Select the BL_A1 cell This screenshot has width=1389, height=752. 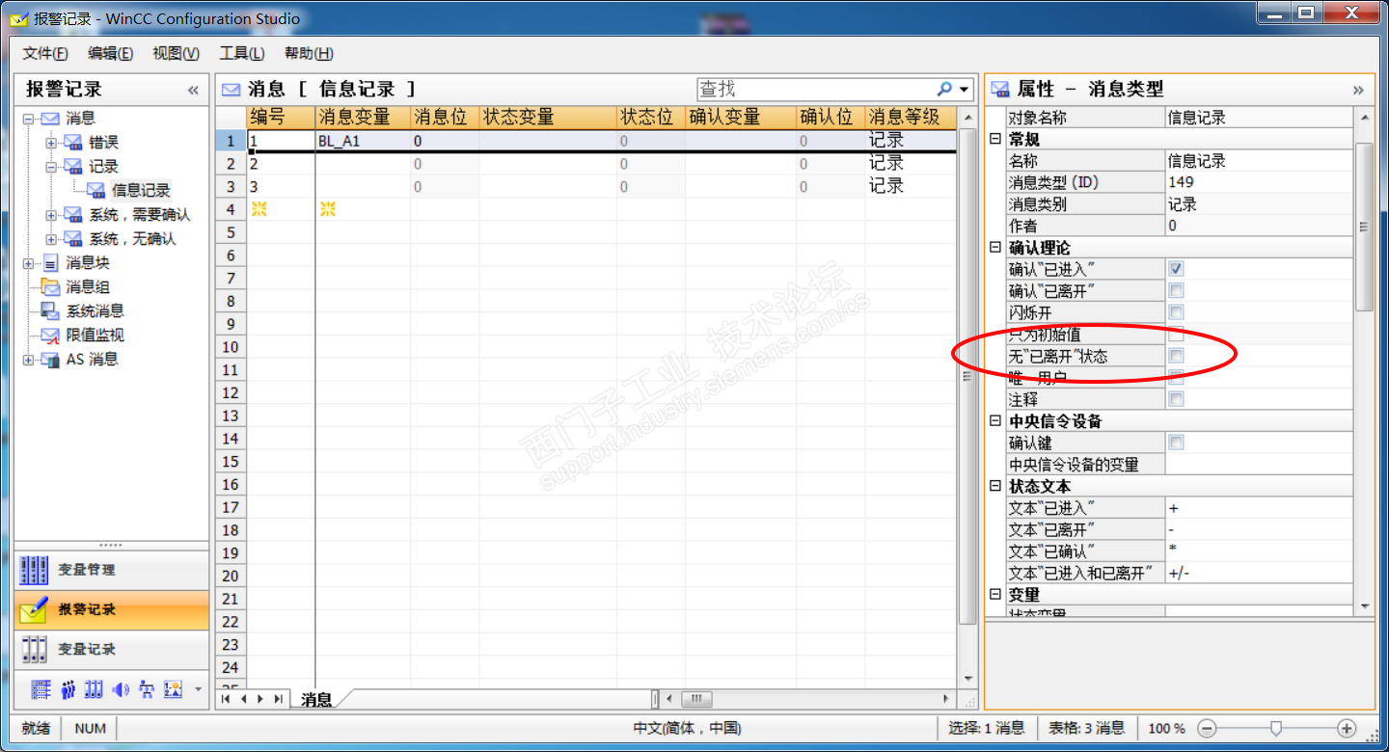pyautogui.click(x=363, y=141)
